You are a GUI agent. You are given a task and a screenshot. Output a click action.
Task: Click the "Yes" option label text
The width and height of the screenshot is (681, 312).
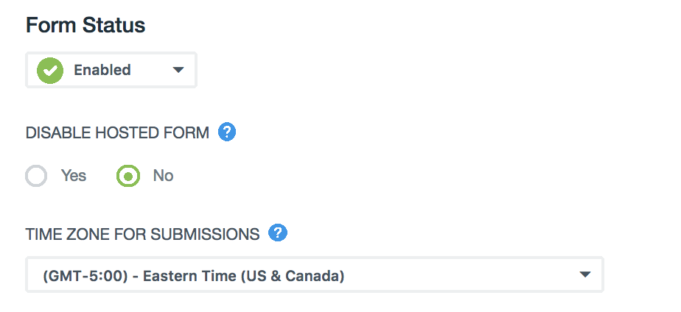click(x=74, y=176)
